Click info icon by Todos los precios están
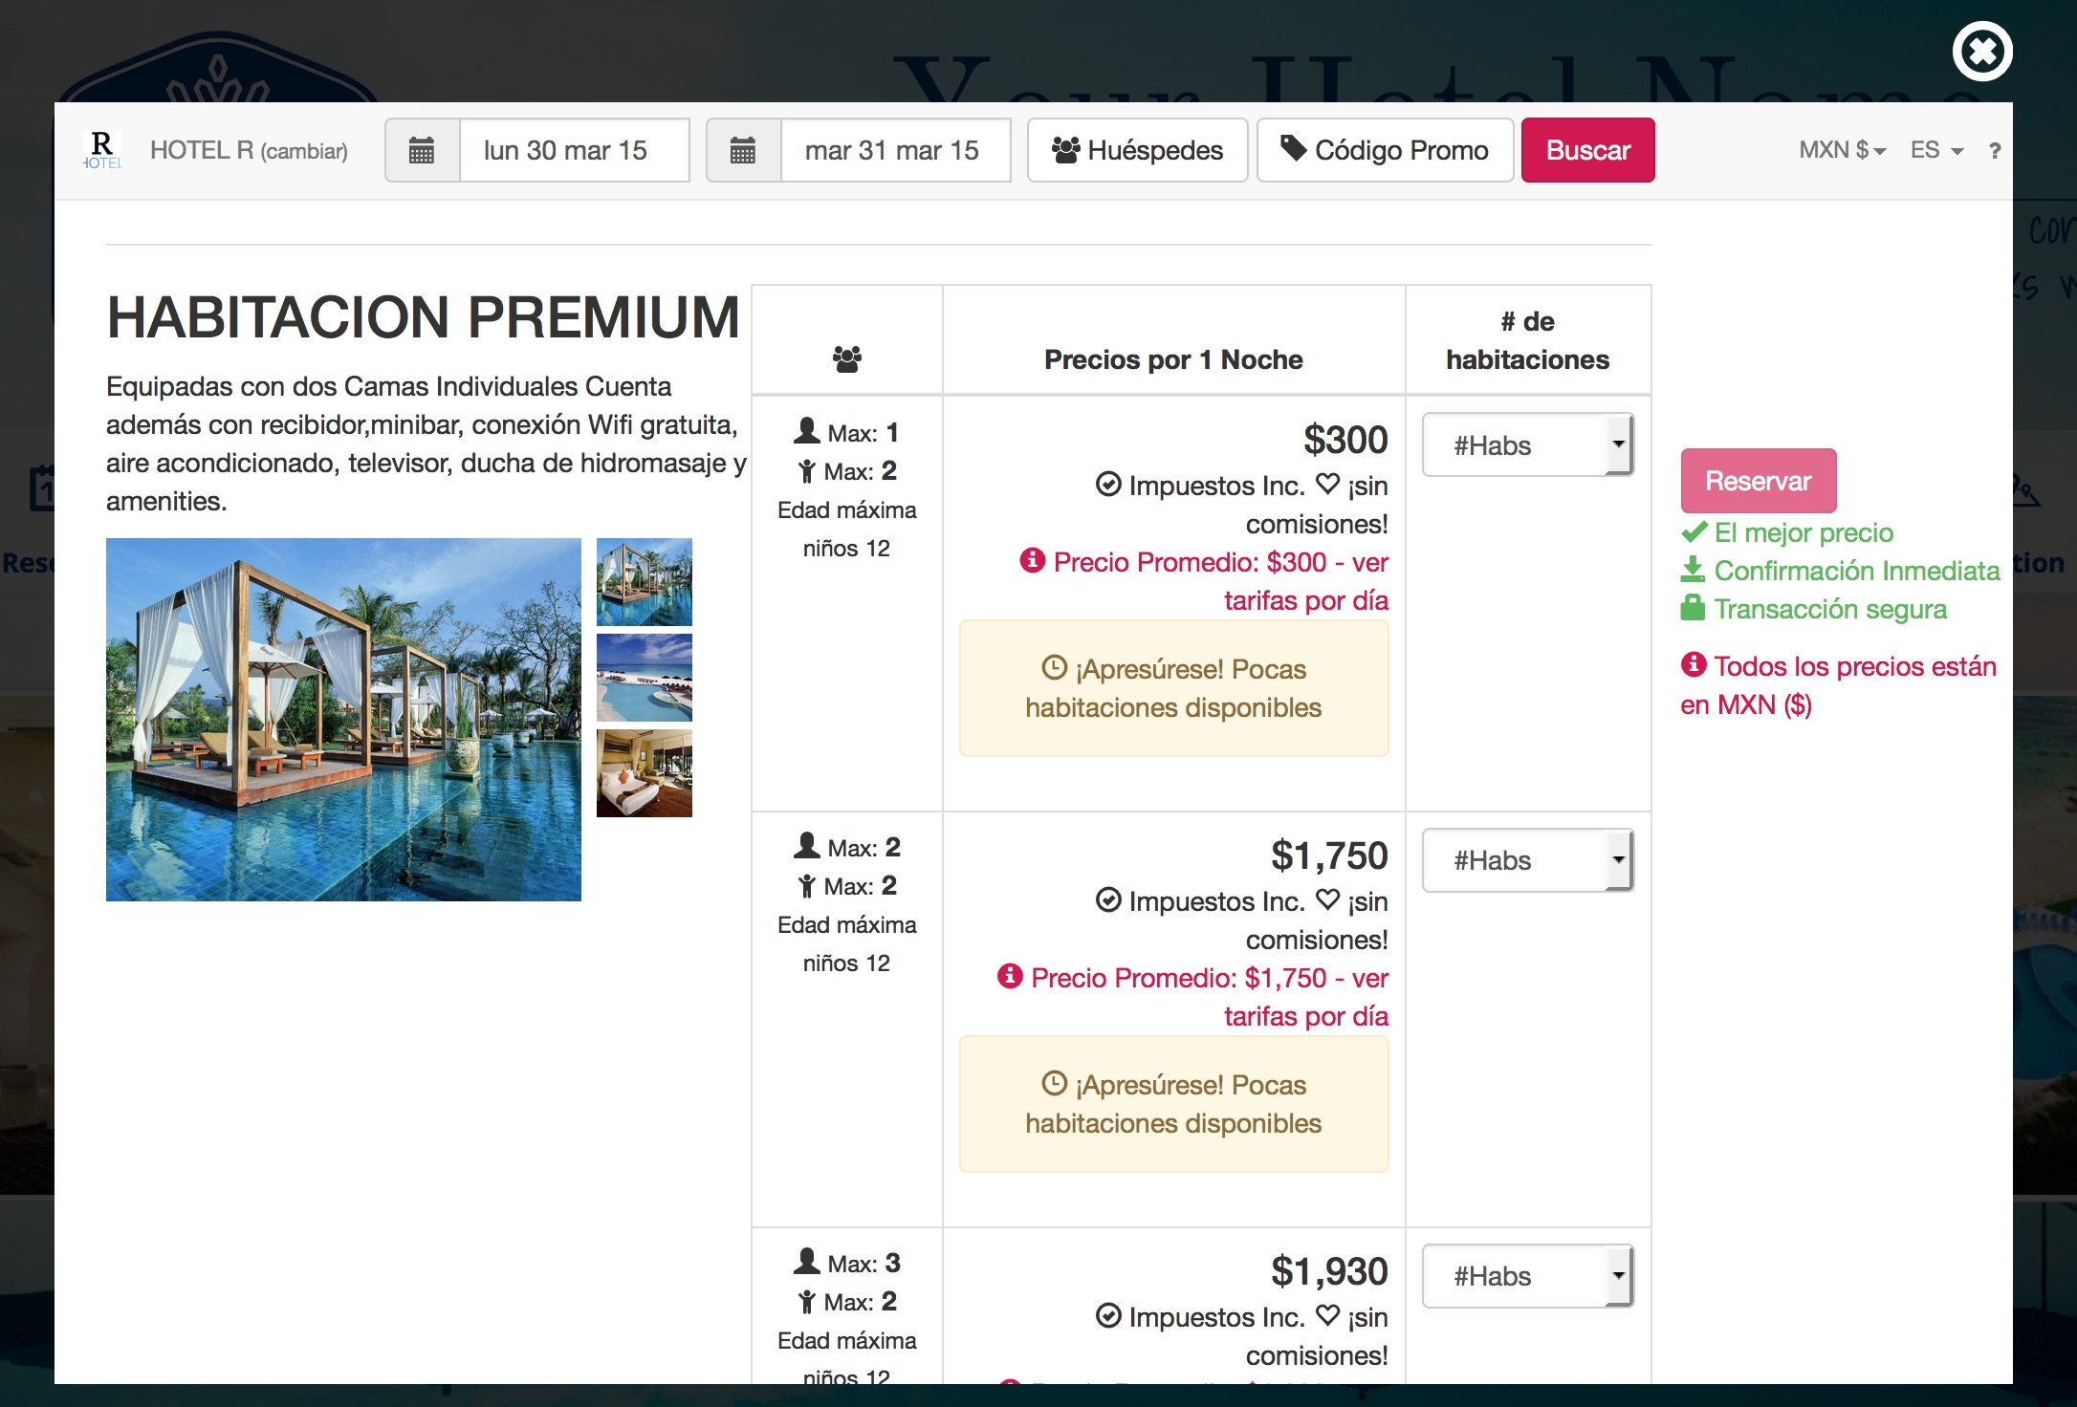Screen dimensions: 2077x1407 point(1694,663)
